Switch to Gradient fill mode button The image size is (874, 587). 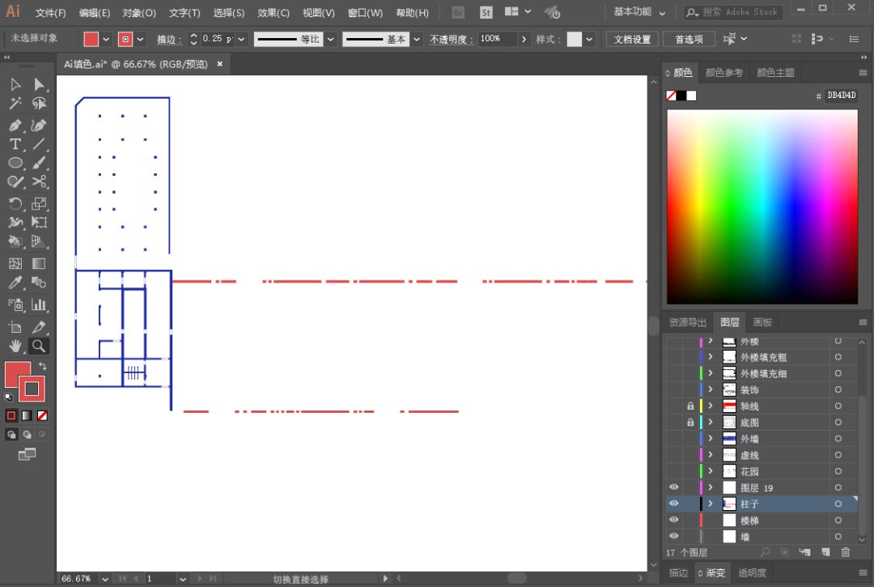(x=27, y=416)
